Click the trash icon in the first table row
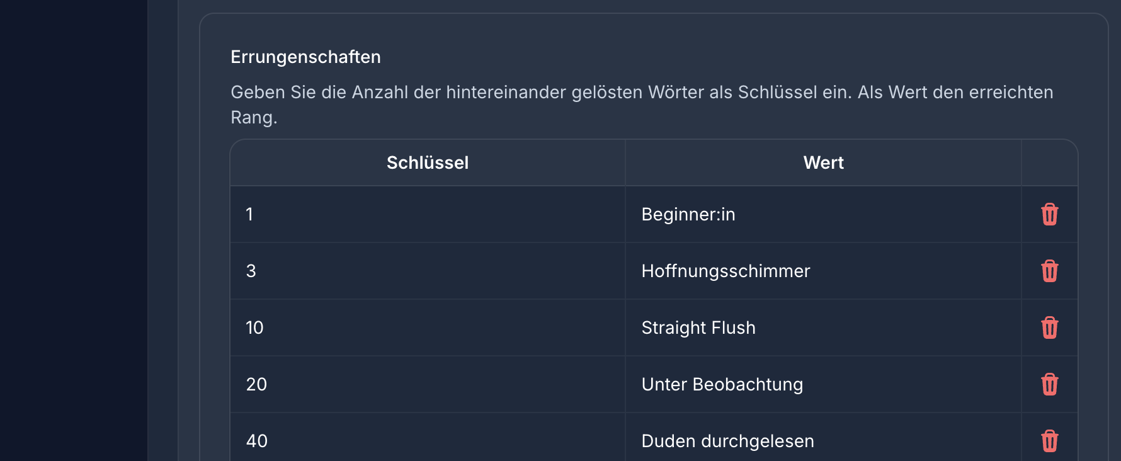 click(1049, 214)
